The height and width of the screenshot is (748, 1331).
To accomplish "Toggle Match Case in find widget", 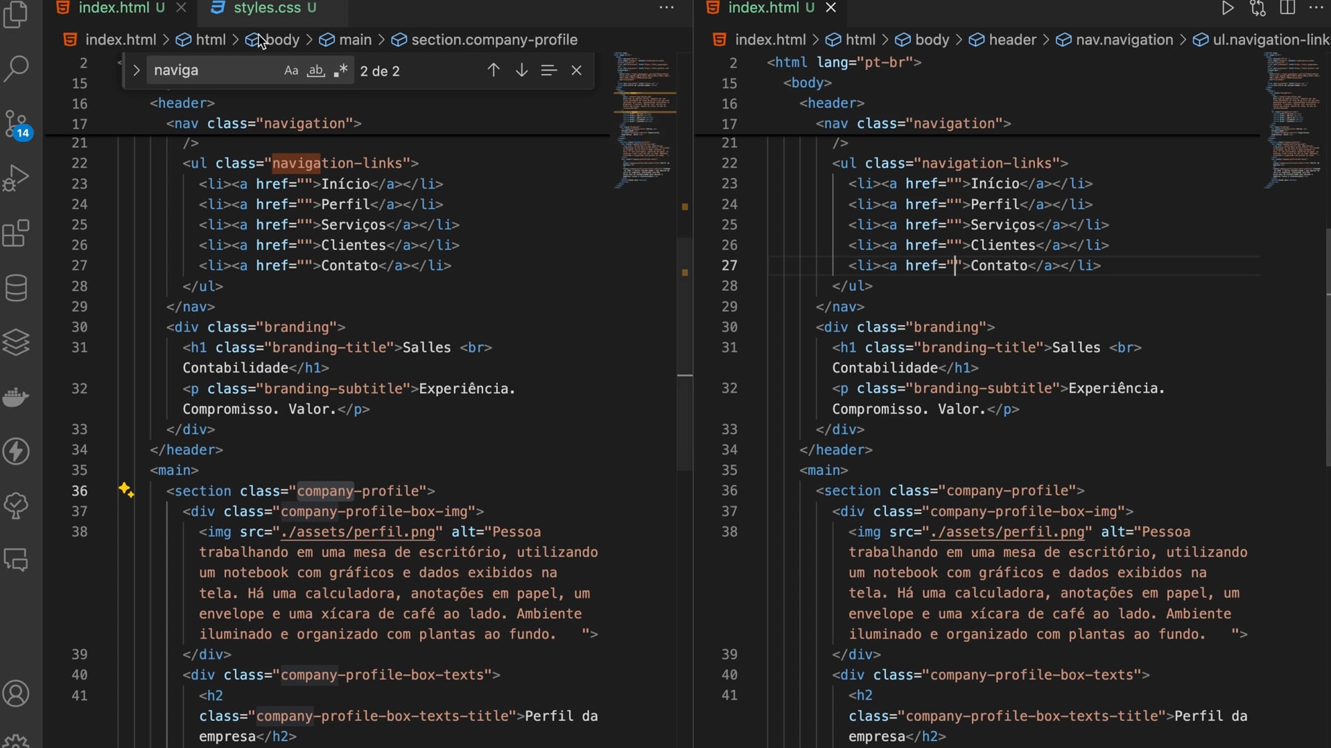I will coord(291,71).
